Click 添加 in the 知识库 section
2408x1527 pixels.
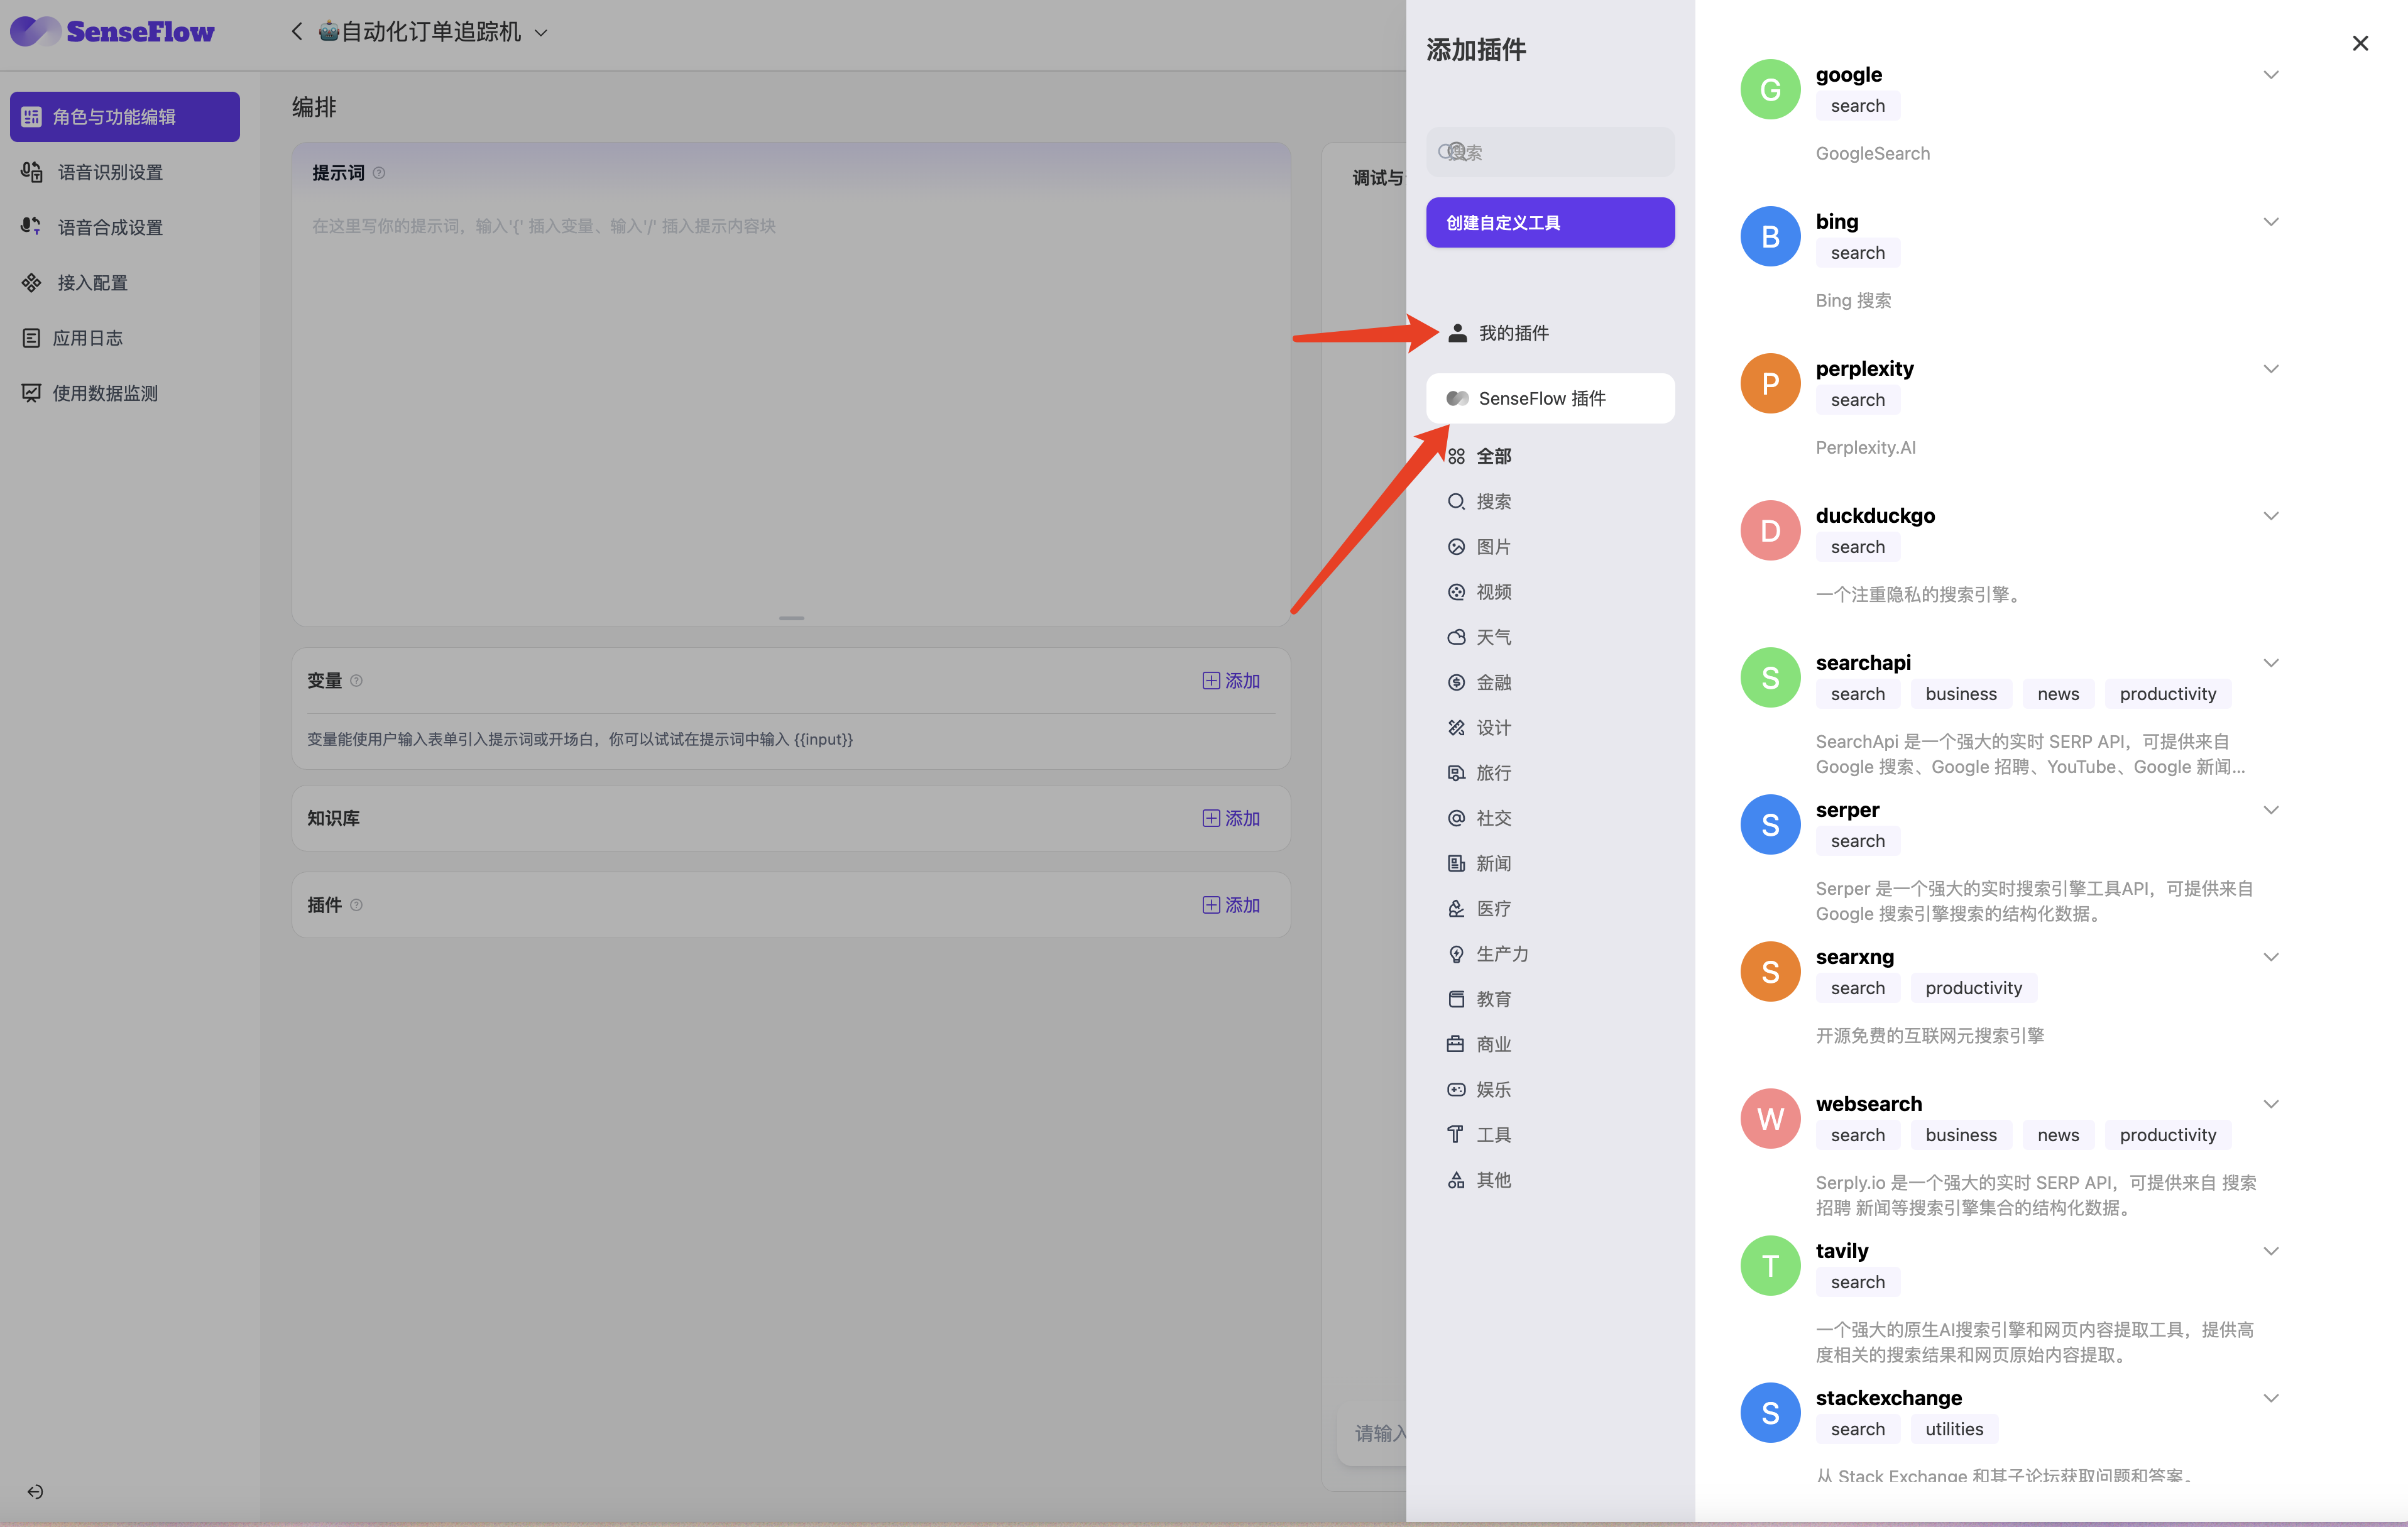[1231, 818]
